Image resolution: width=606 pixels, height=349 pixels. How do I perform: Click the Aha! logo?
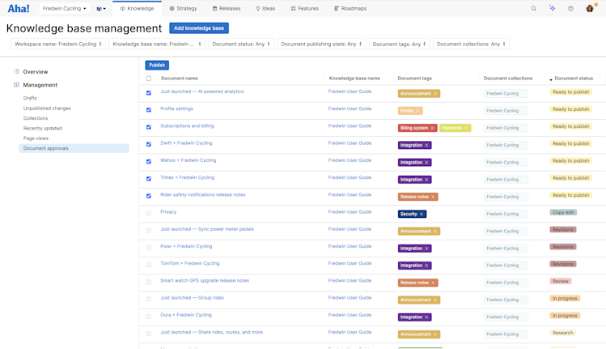click(x=19, y=9)
